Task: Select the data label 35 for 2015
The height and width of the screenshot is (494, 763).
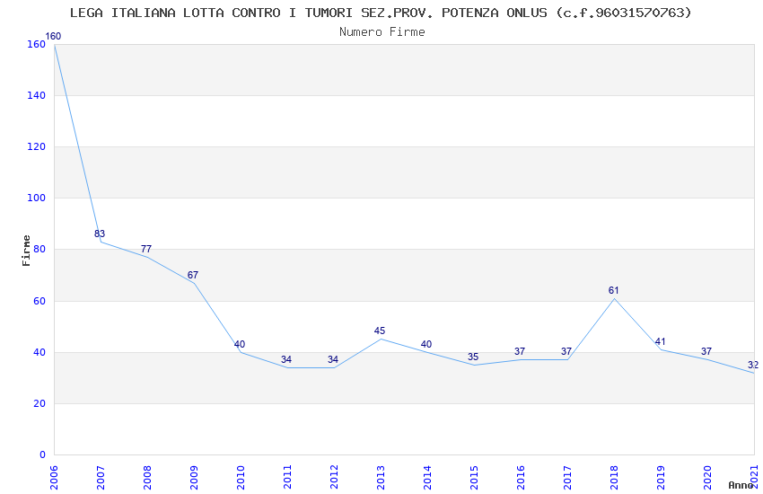Action: click(473, 357)
